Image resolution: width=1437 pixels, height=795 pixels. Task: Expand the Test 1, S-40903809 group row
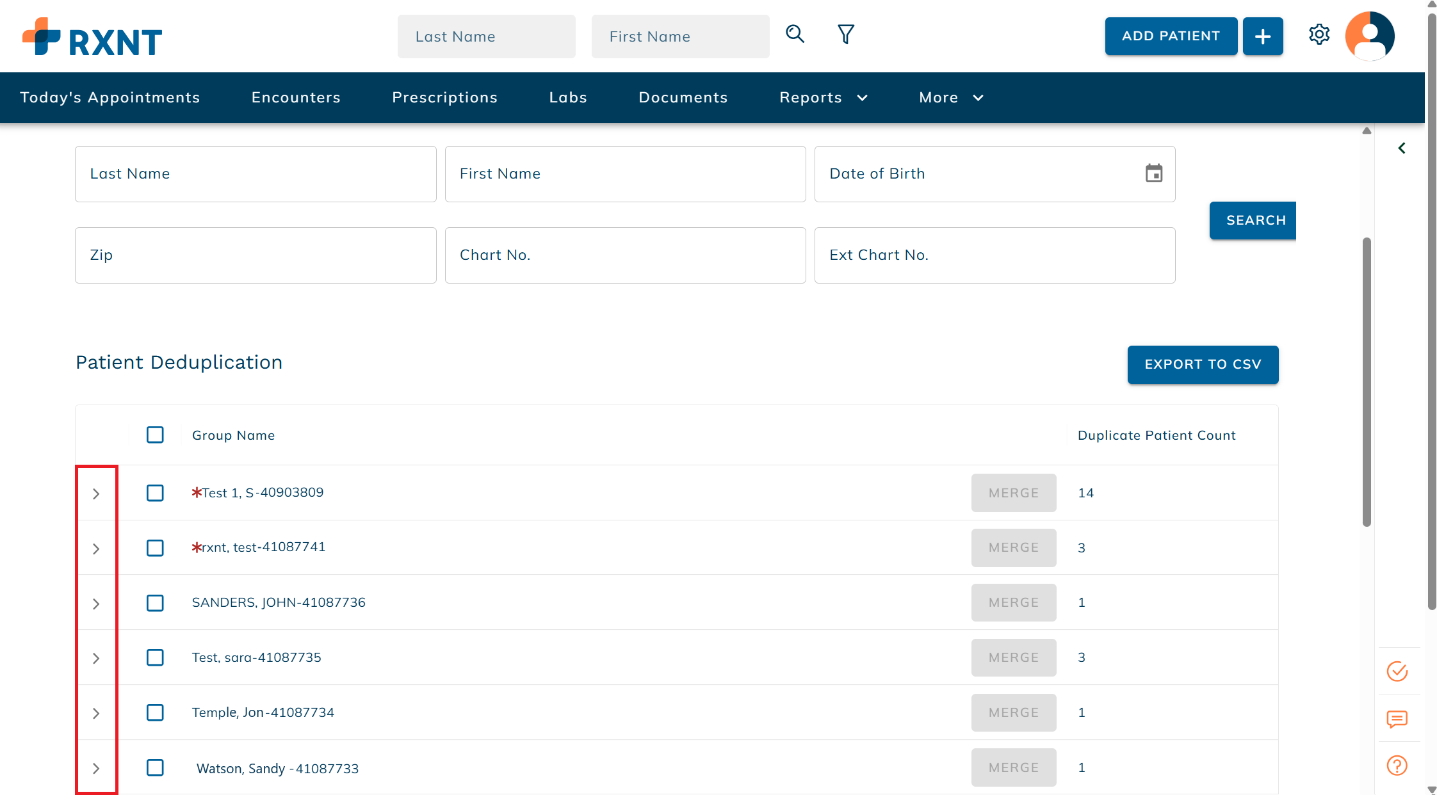[96, 494]
